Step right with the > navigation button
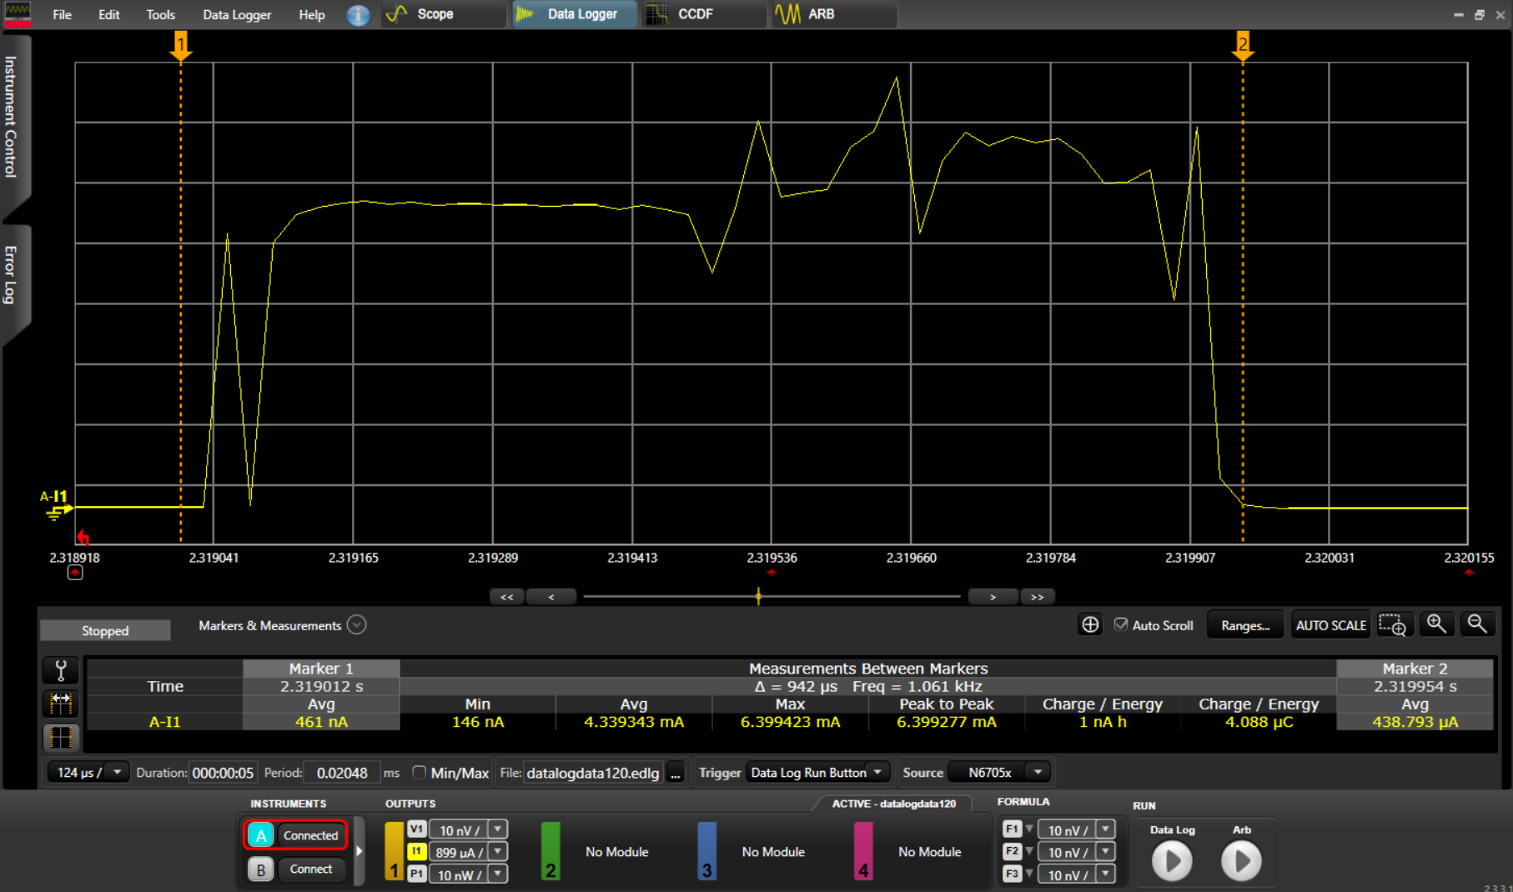1513x892 pixels. (993, 597)
